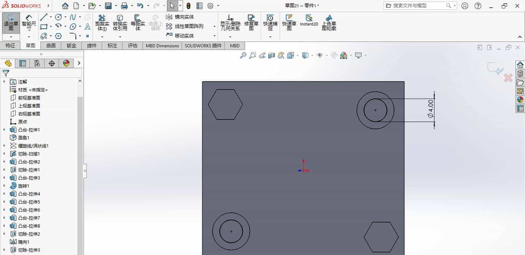Screen dimensions: 525x255
Task: Toggle Instant2D on the sketch ribbon
Action: coord(309,23)
